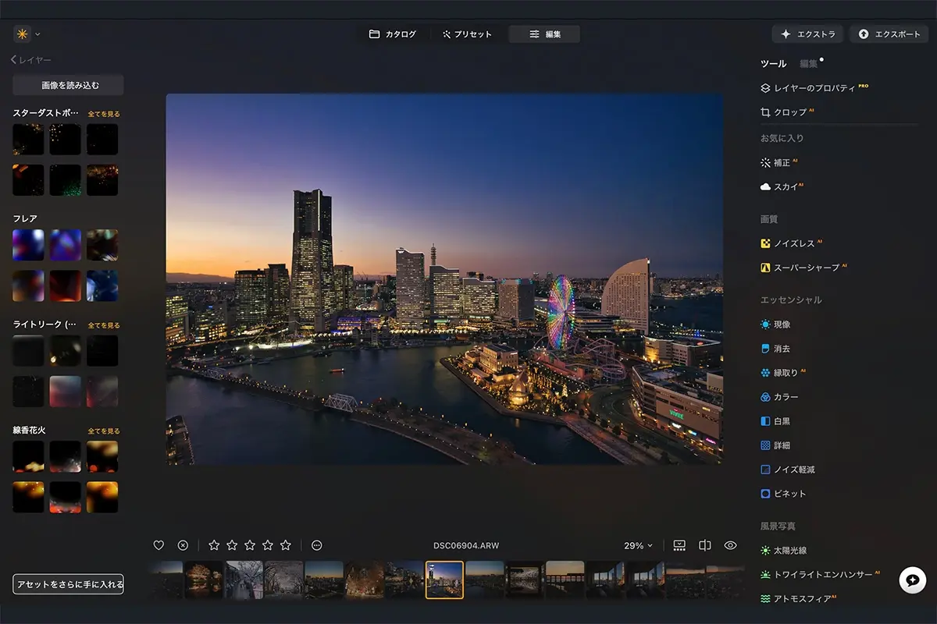Select the 消去 tool

pos(775,348)
